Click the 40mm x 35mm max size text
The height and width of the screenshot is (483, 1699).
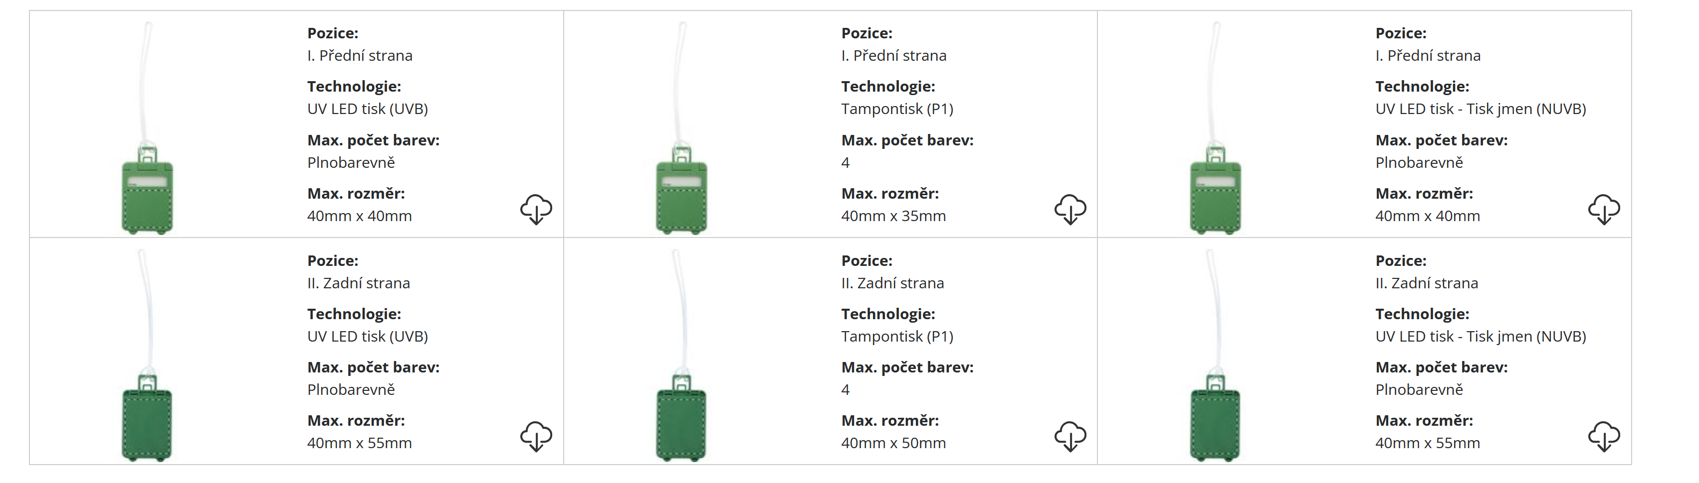tap(893, 216)
